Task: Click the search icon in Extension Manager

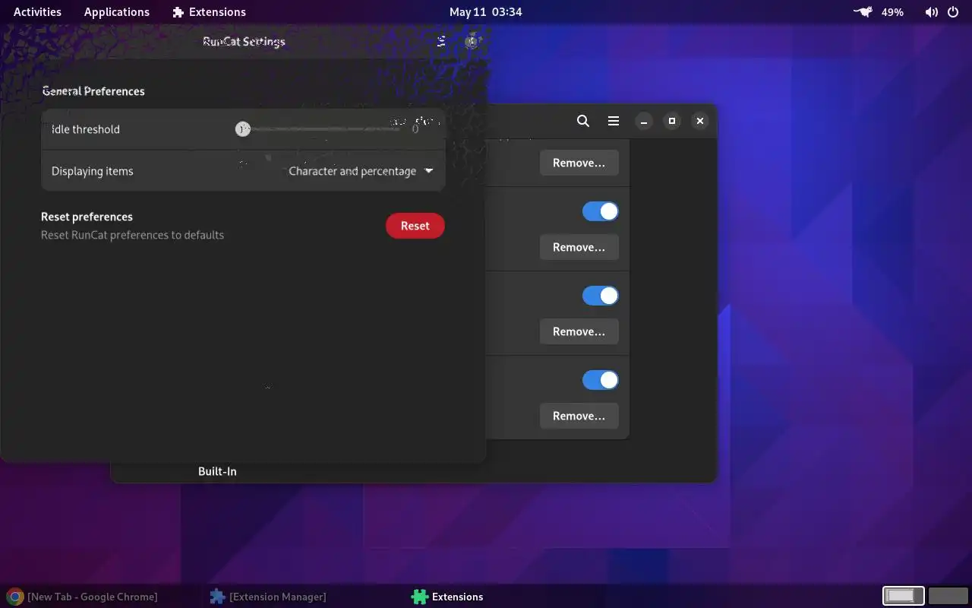Action: (583, 121)
